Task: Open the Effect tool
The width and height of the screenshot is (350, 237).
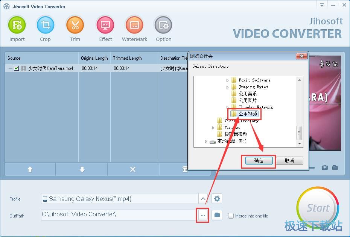Action: coord(105,25)
